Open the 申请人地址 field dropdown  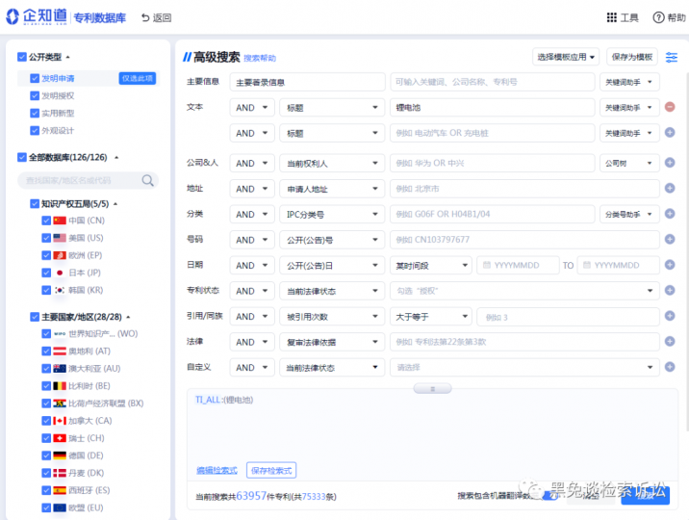click(332, 189)
